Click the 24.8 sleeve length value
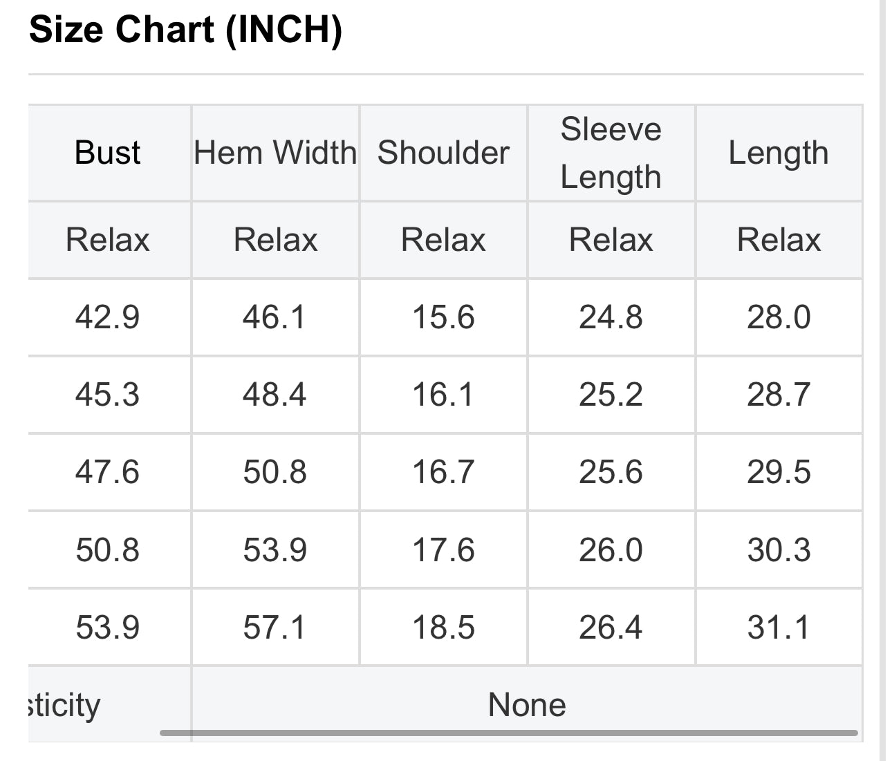Screen dimensions: 892x761 611,318
